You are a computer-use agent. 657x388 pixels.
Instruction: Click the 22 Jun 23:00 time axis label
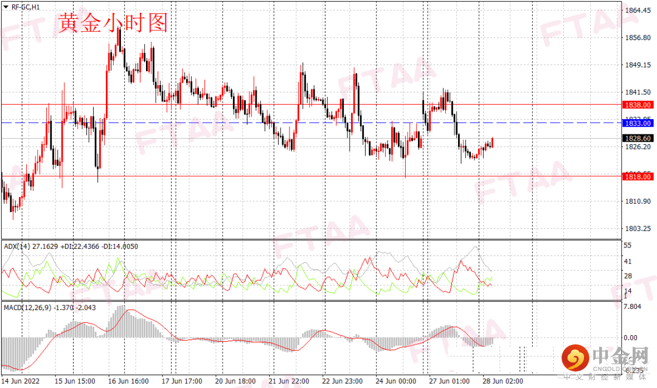[x=342, y=381]
